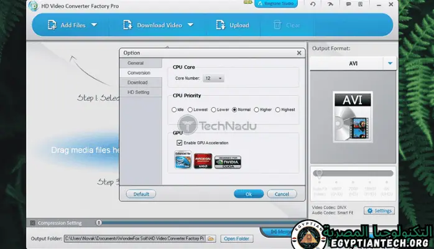Expand the Output Format dropdown arrow
The image size is (434, 249).
(390, 63)
